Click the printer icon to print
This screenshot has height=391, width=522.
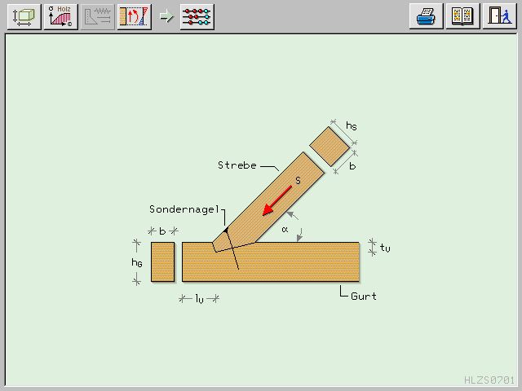coord(426,16)
